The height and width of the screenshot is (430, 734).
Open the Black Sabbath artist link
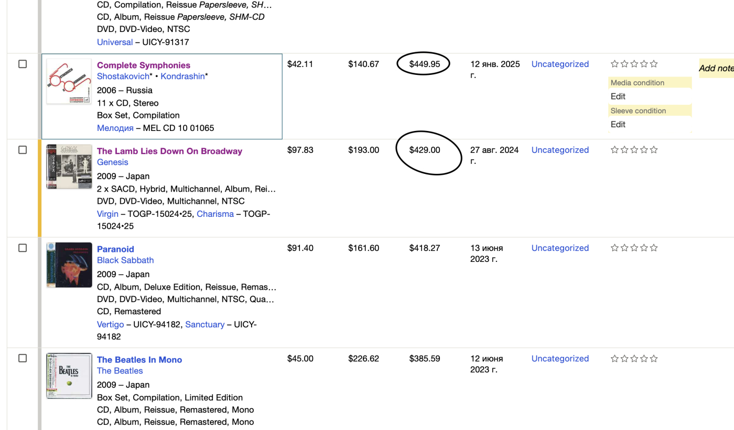coord(125,260)
